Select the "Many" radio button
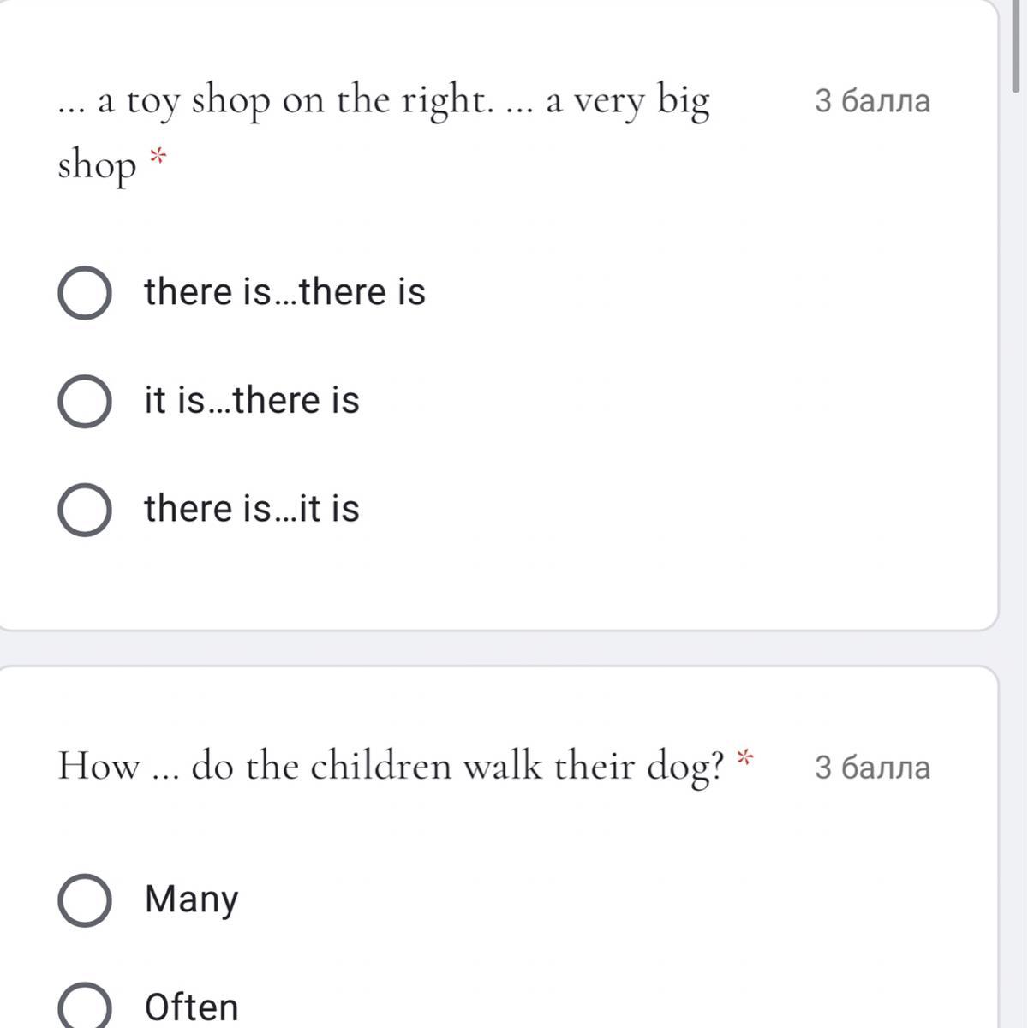1028x1028 pixels. [x=85, y=900]
